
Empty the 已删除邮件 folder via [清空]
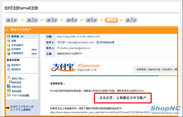34,54
